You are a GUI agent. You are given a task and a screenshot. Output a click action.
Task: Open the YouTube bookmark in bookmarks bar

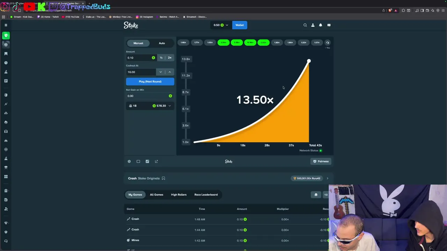pyautogui.click(x=71, y=17)
